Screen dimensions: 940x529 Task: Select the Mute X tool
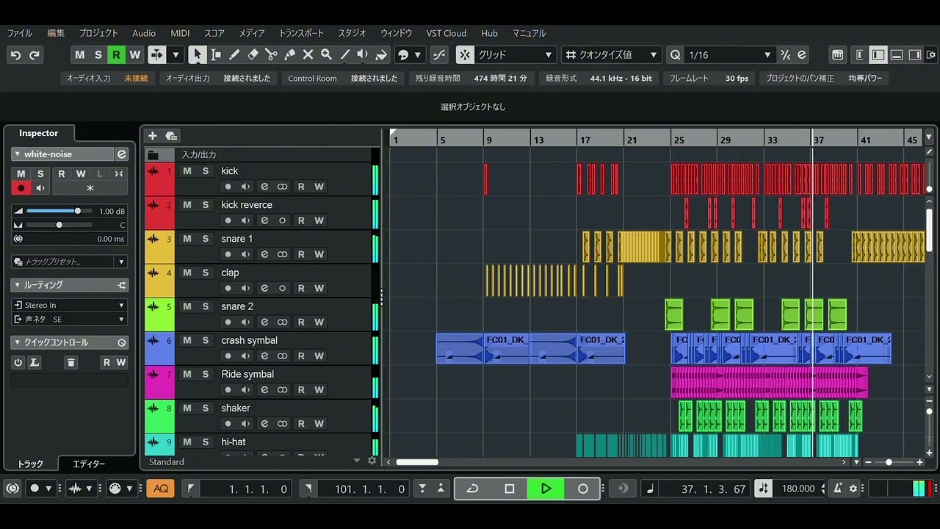pos(308,55)
